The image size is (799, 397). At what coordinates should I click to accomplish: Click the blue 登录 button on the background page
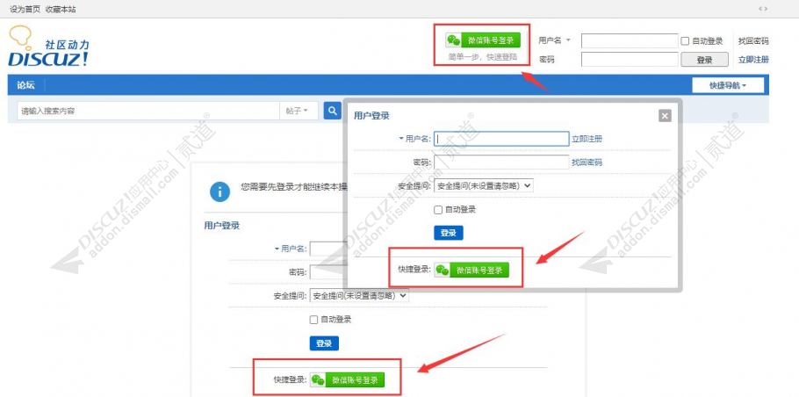324,343
